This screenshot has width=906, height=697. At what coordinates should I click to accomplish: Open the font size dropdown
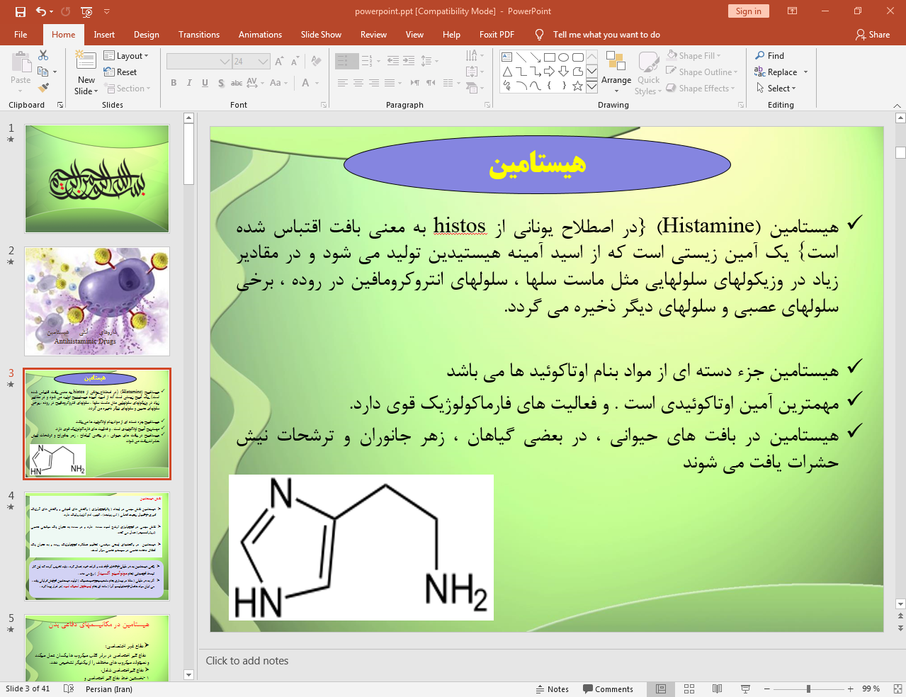[263, 62]
